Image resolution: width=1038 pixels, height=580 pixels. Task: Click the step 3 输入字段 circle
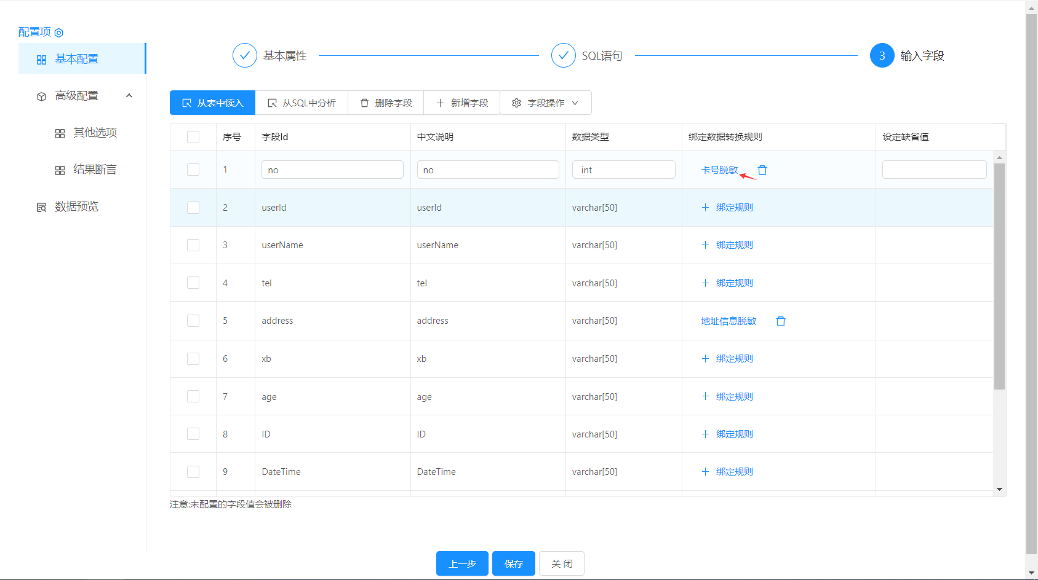coord(882,56)
